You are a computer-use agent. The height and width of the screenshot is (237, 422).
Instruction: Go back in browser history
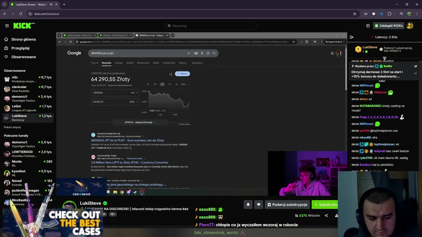tap(5, 14)
